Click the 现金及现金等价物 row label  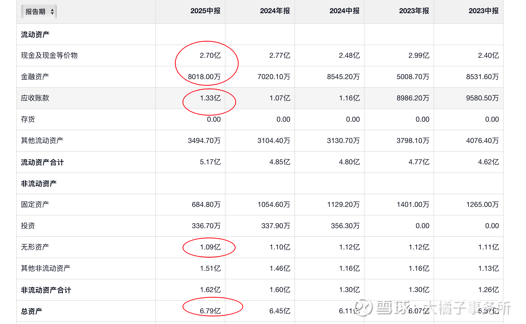tap(49, 55)
